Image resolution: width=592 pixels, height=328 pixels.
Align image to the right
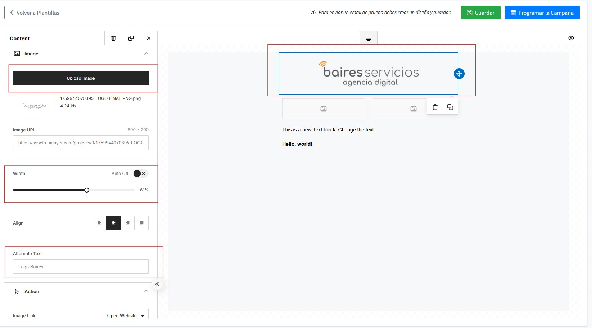coord(127,223)
